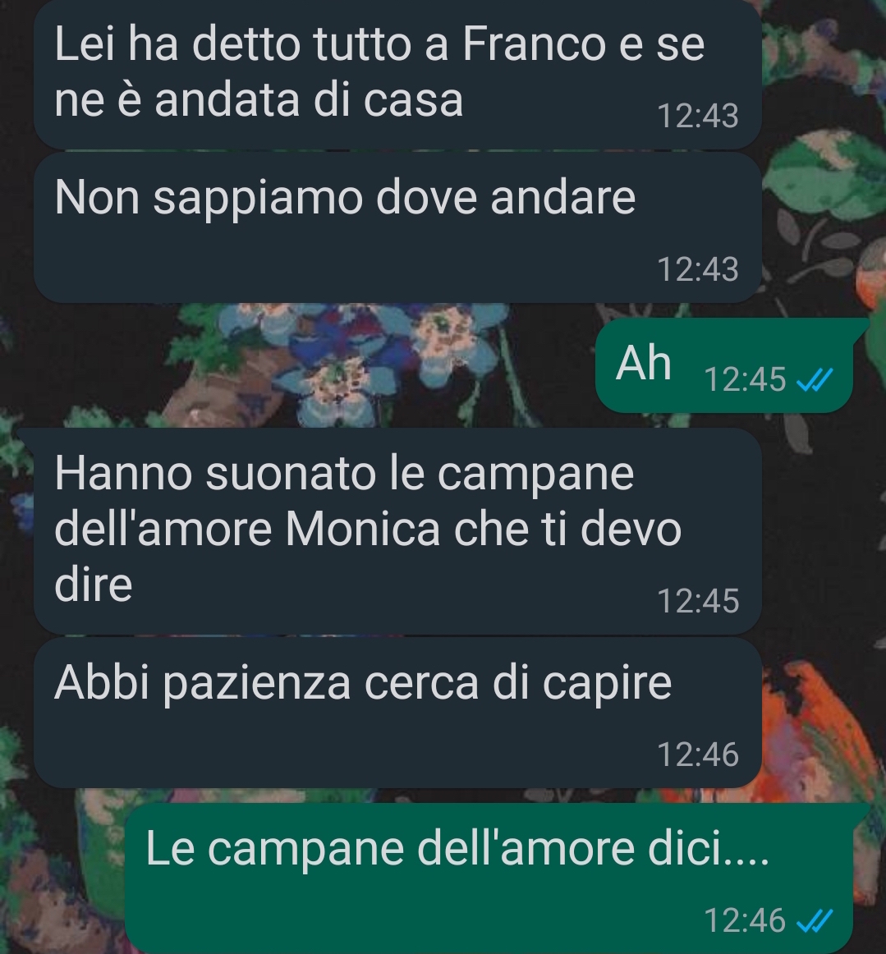
Task: Tap the message 'Abbi pazienza cerca di capire'
Action: point(397,712)
